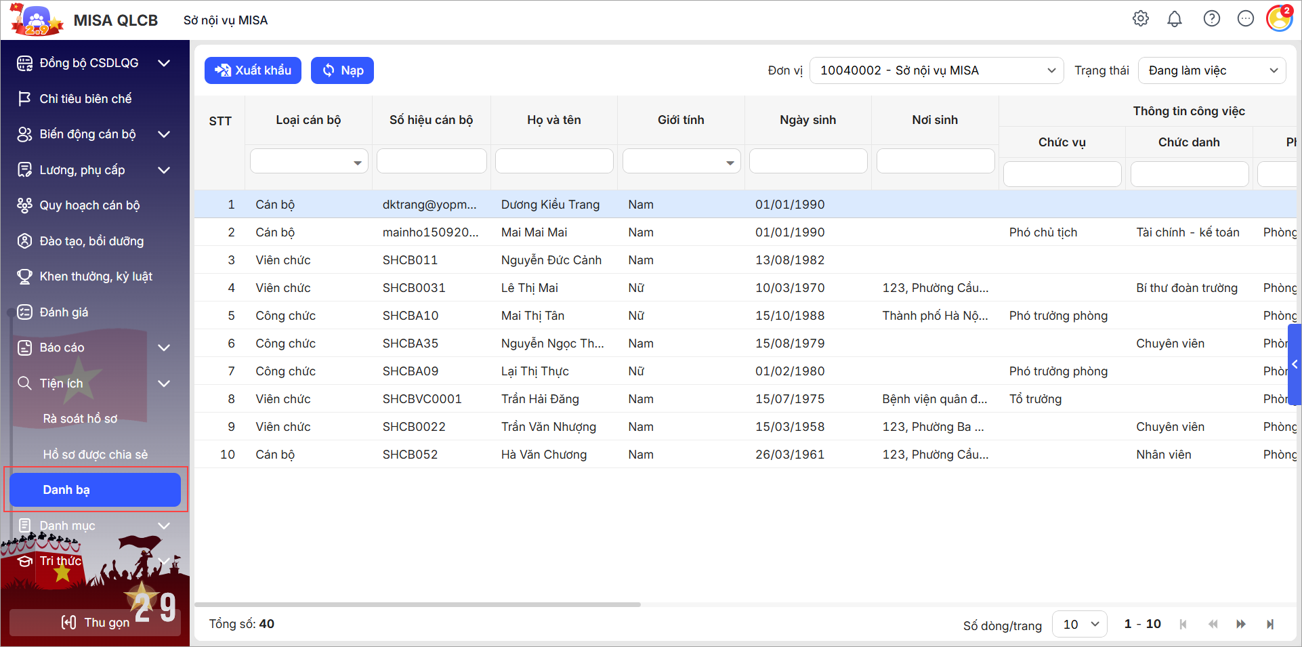Select Rà soát hồ sơ submenu item
Viewport: 1302px width, 647px height.
[80, 419]
